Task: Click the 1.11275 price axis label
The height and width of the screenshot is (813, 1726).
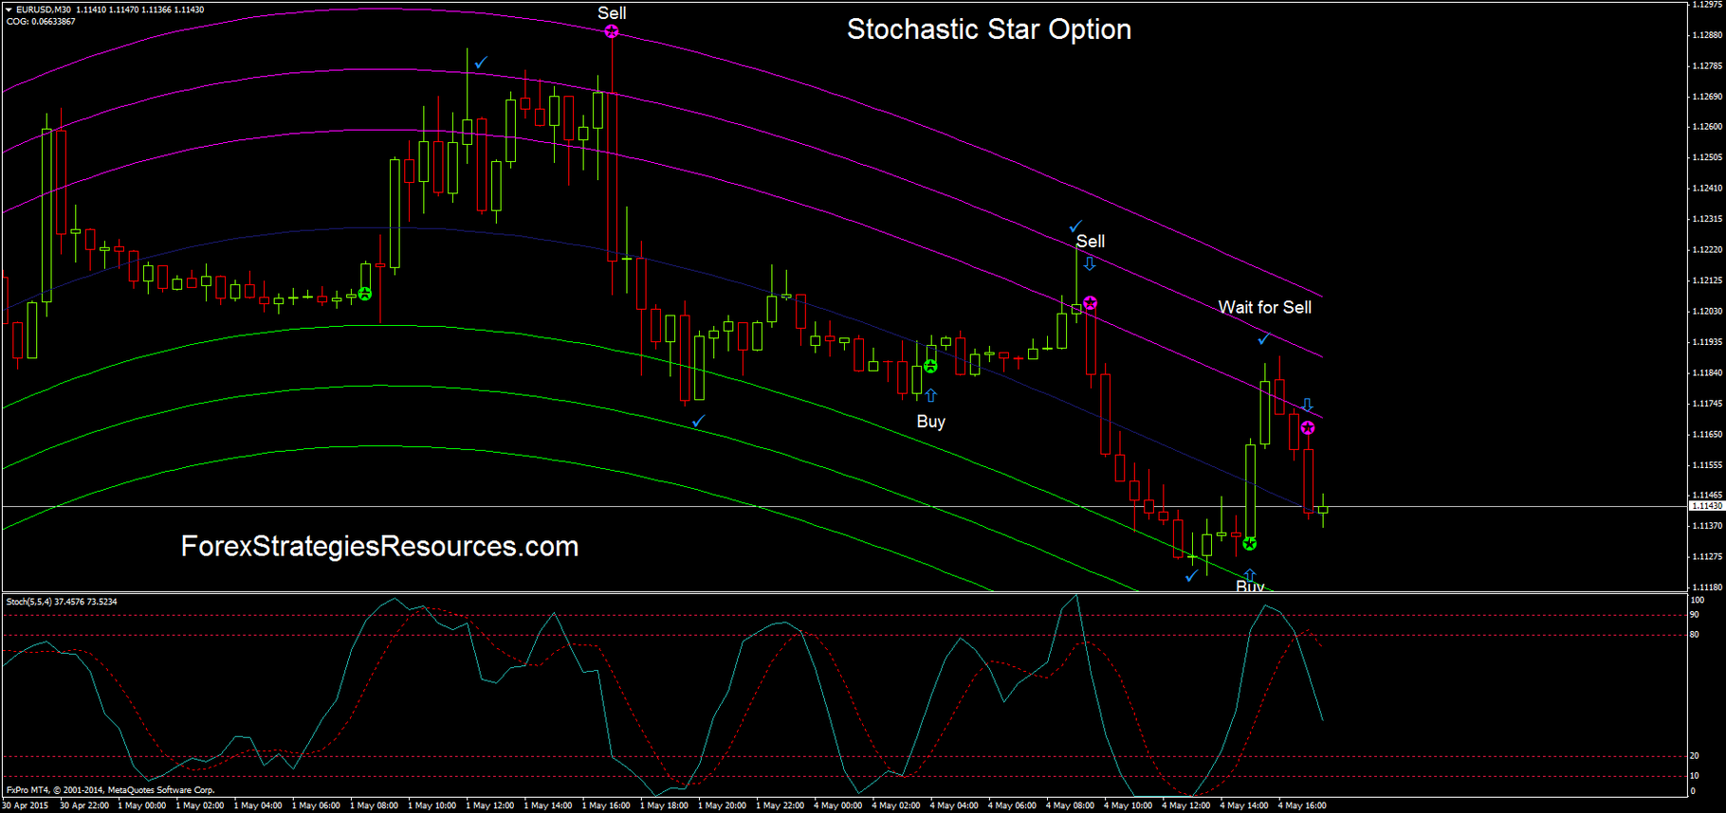Action: 1707,556
